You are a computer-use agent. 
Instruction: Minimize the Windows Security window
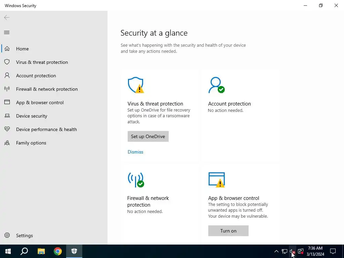305,5
